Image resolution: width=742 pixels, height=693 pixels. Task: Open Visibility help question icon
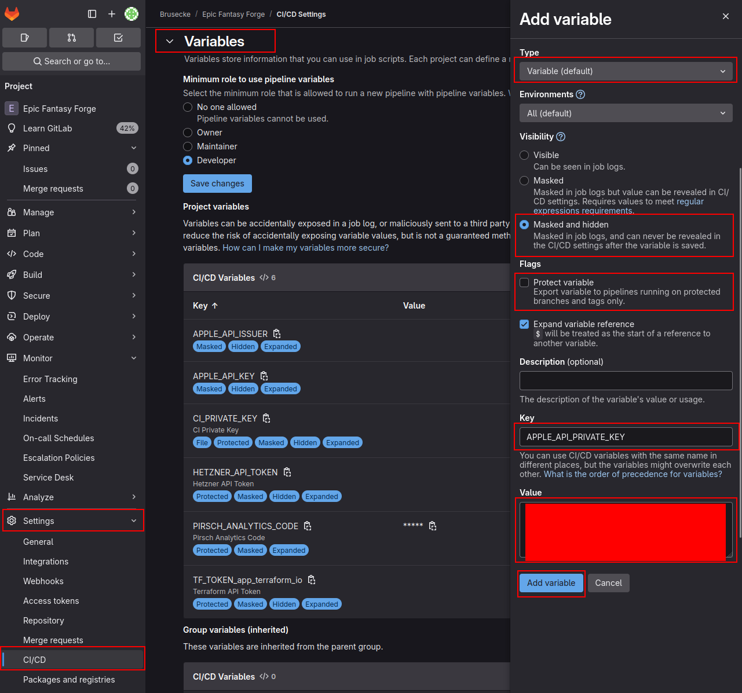(561, 137)
